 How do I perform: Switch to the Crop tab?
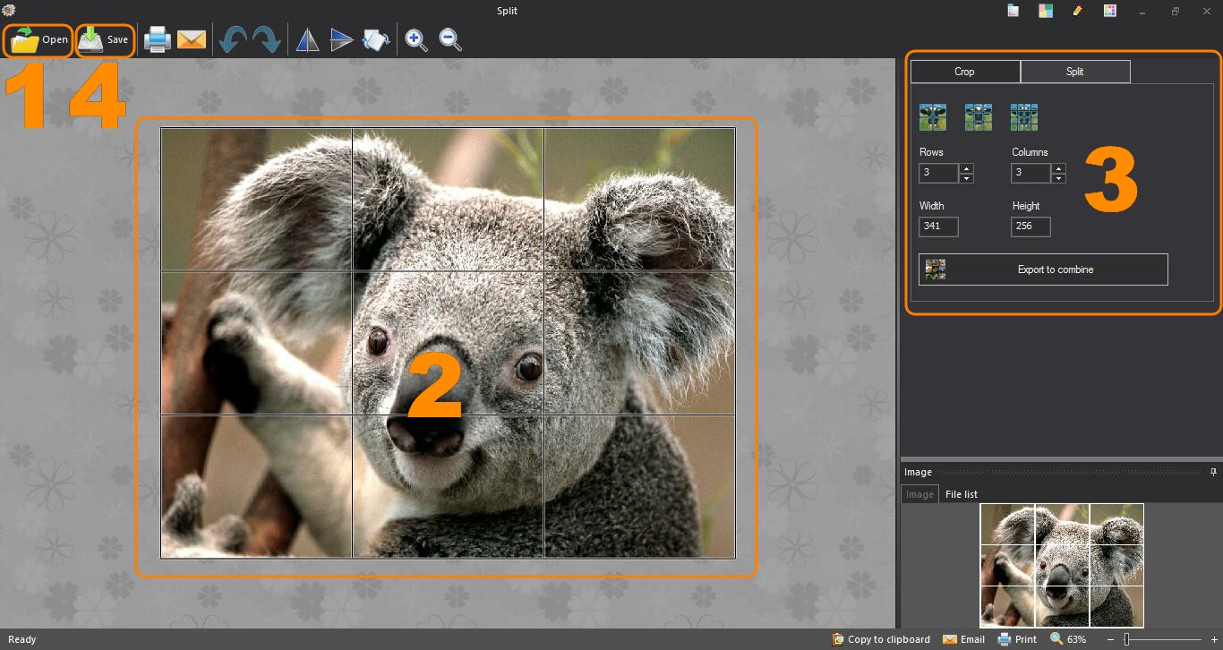tap(964, 72)
